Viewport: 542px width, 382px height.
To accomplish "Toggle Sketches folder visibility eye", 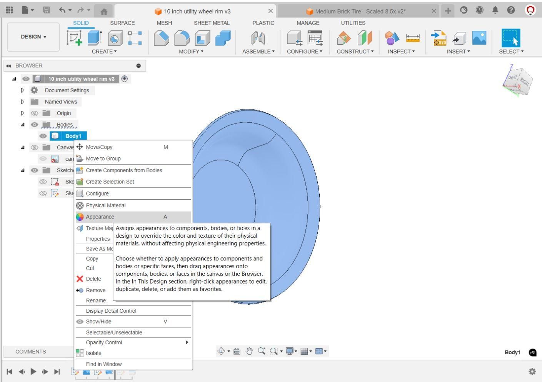I will coord(35,170).
